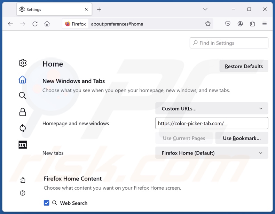Viewport: 275px width, 214px height.
Task: Open the Firefox Home (Default) dropdown
Action: (x=212, y=153)
